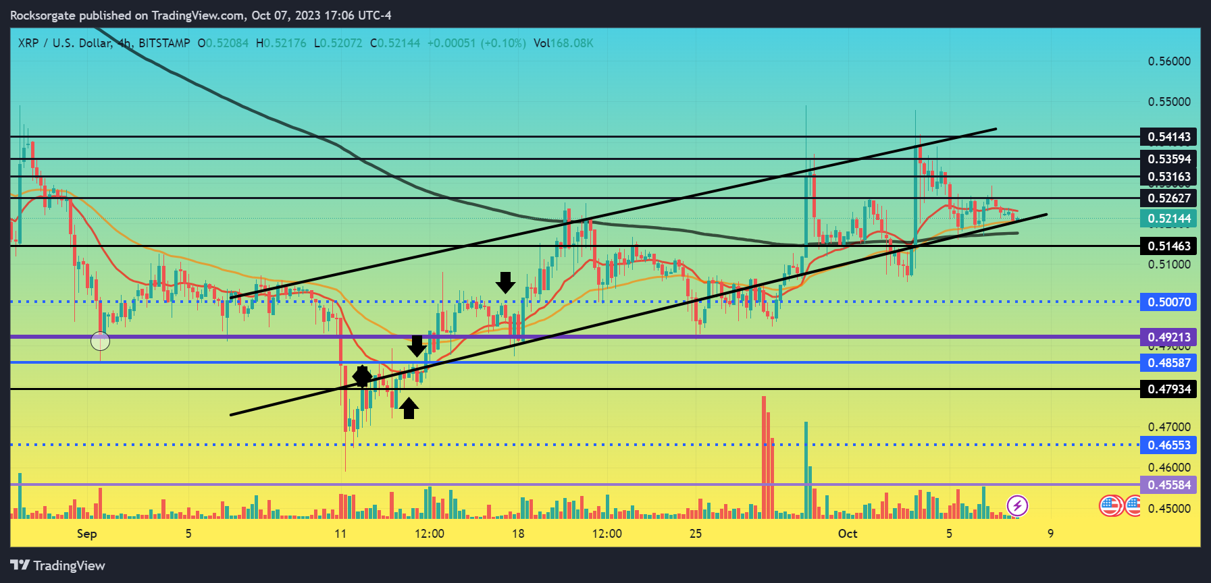
Task: Click the blue 0.50070 price label
Action: click(x=1168, y=302)
